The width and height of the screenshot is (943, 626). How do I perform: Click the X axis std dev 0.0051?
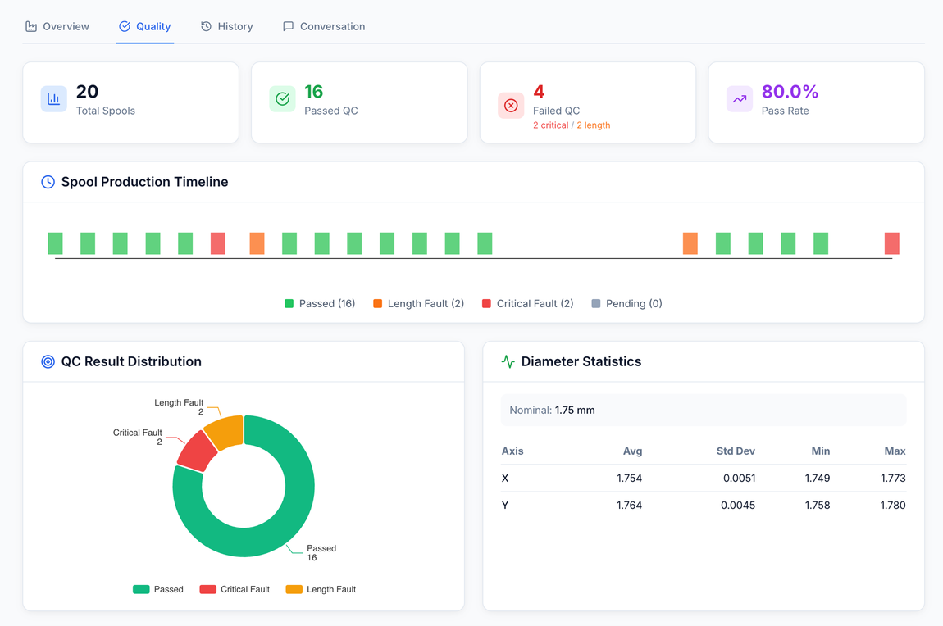coord(739,479)
